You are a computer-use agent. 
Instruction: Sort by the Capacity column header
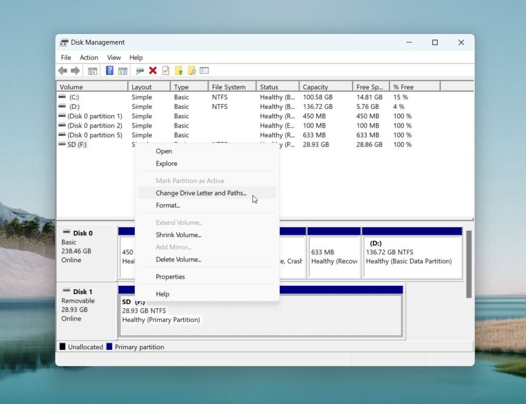point(325,87)
